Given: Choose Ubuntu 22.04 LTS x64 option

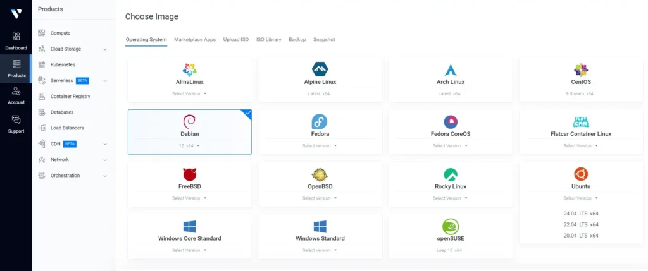Looking at the screenshot, I should (581, 224).
